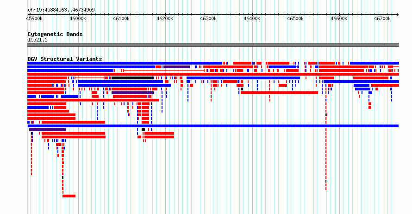
Task: Open the Cytogenetic Bands track title
Action: point(55,34)
